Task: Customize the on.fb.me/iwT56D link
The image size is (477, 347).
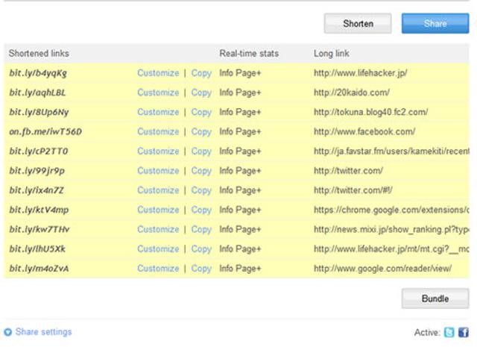Action: 158,131
